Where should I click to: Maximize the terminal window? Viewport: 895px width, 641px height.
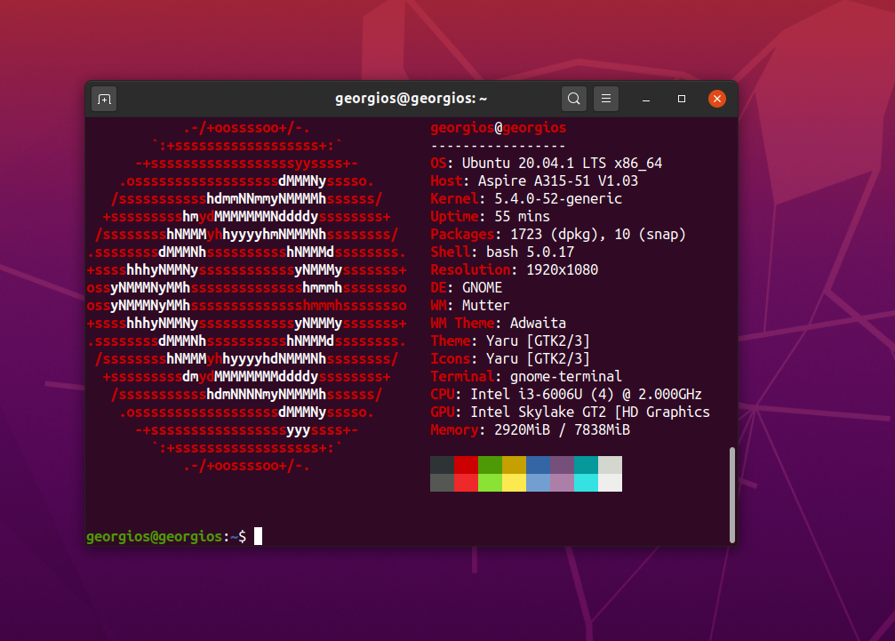681,99
